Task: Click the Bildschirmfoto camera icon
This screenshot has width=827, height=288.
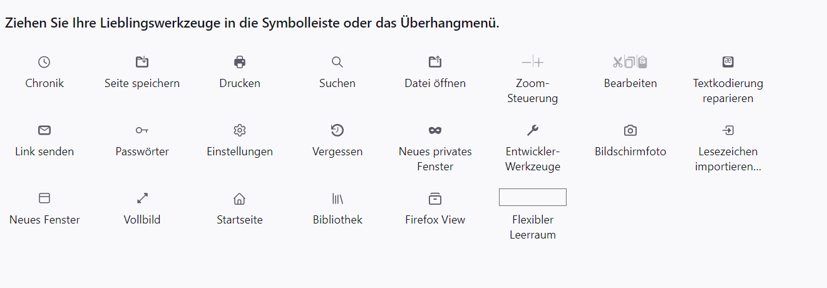Action: pyautogui.click(x=630, y=130)
